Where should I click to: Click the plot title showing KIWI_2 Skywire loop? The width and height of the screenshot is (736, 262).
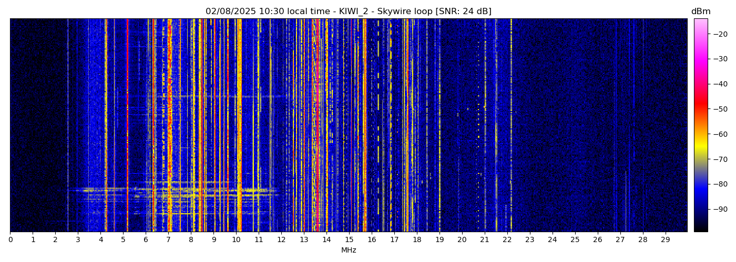tap(348, 12)
